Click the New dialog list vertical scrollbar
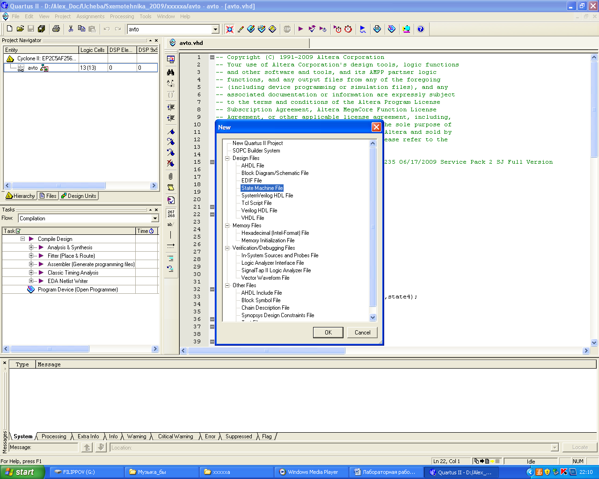The height and width of the screenshot is (479, 599). tap(373, 226)
